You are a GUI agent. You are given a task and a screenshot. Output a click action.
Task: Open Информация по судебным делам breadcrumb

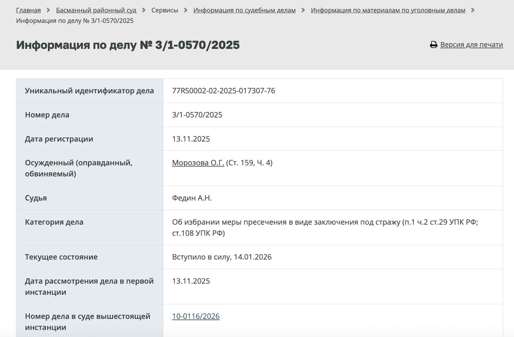click(244, 10)
